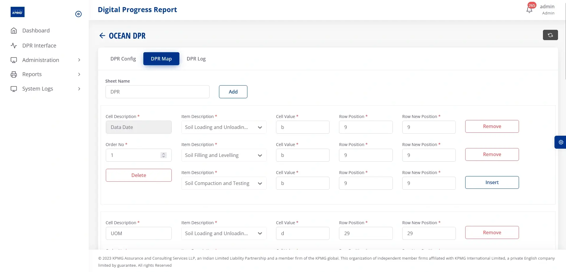The image size is (566, 272).
Task: Expand the Administration sidebar section
Action: (79, 60)
